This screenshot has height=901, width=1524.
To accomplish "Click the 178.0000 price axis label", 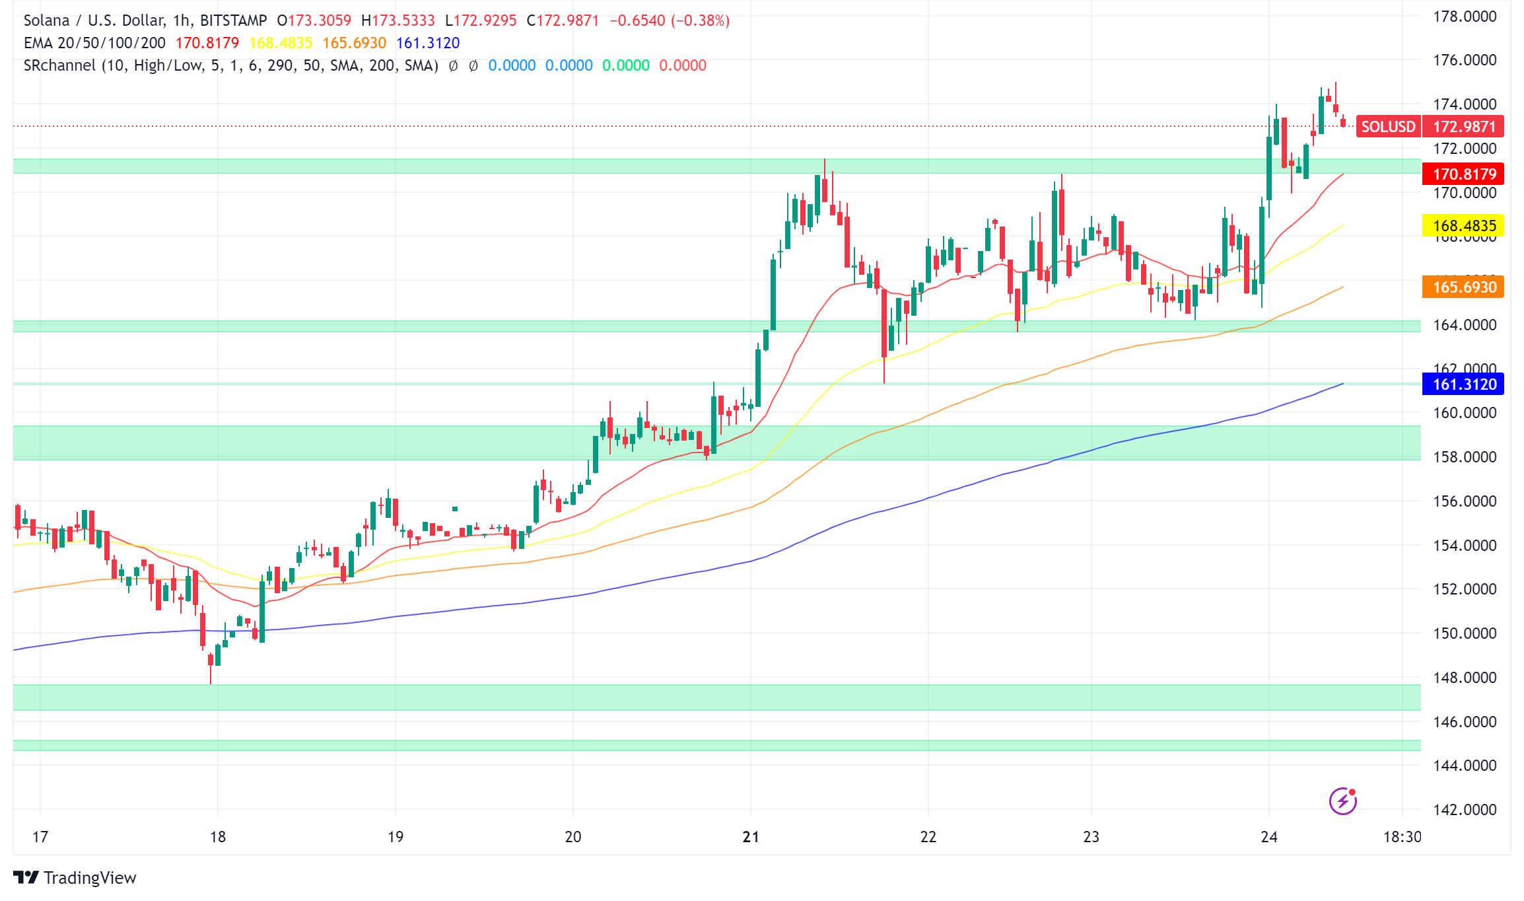I will [1465, 17].
